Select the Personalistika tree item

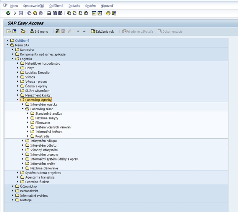tap(29, 191)
